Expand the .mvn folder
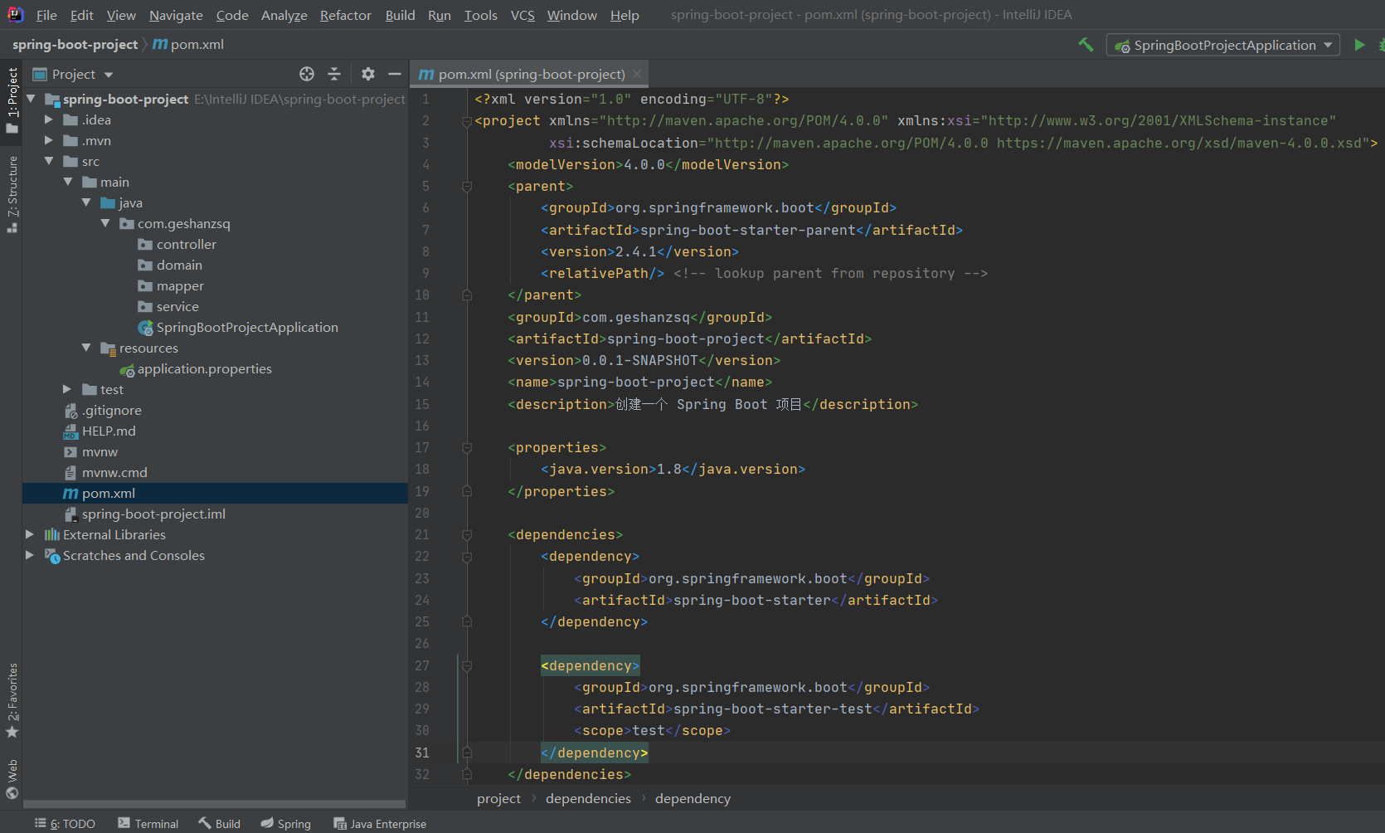 [x=49, y=140]
